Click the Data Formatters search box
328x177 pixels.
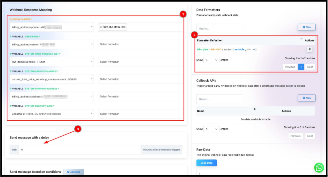coord(220,29)
